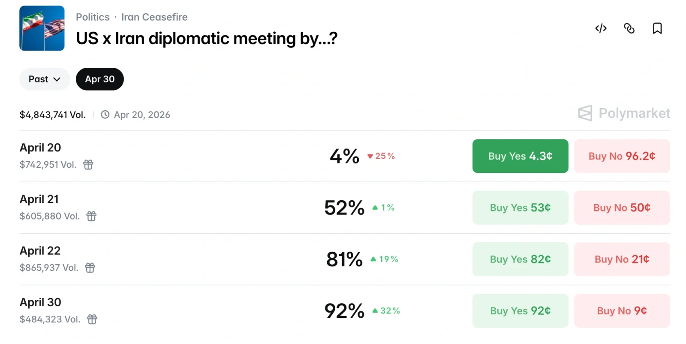Click the chevron on the Past selector

(x=57, y=79)
